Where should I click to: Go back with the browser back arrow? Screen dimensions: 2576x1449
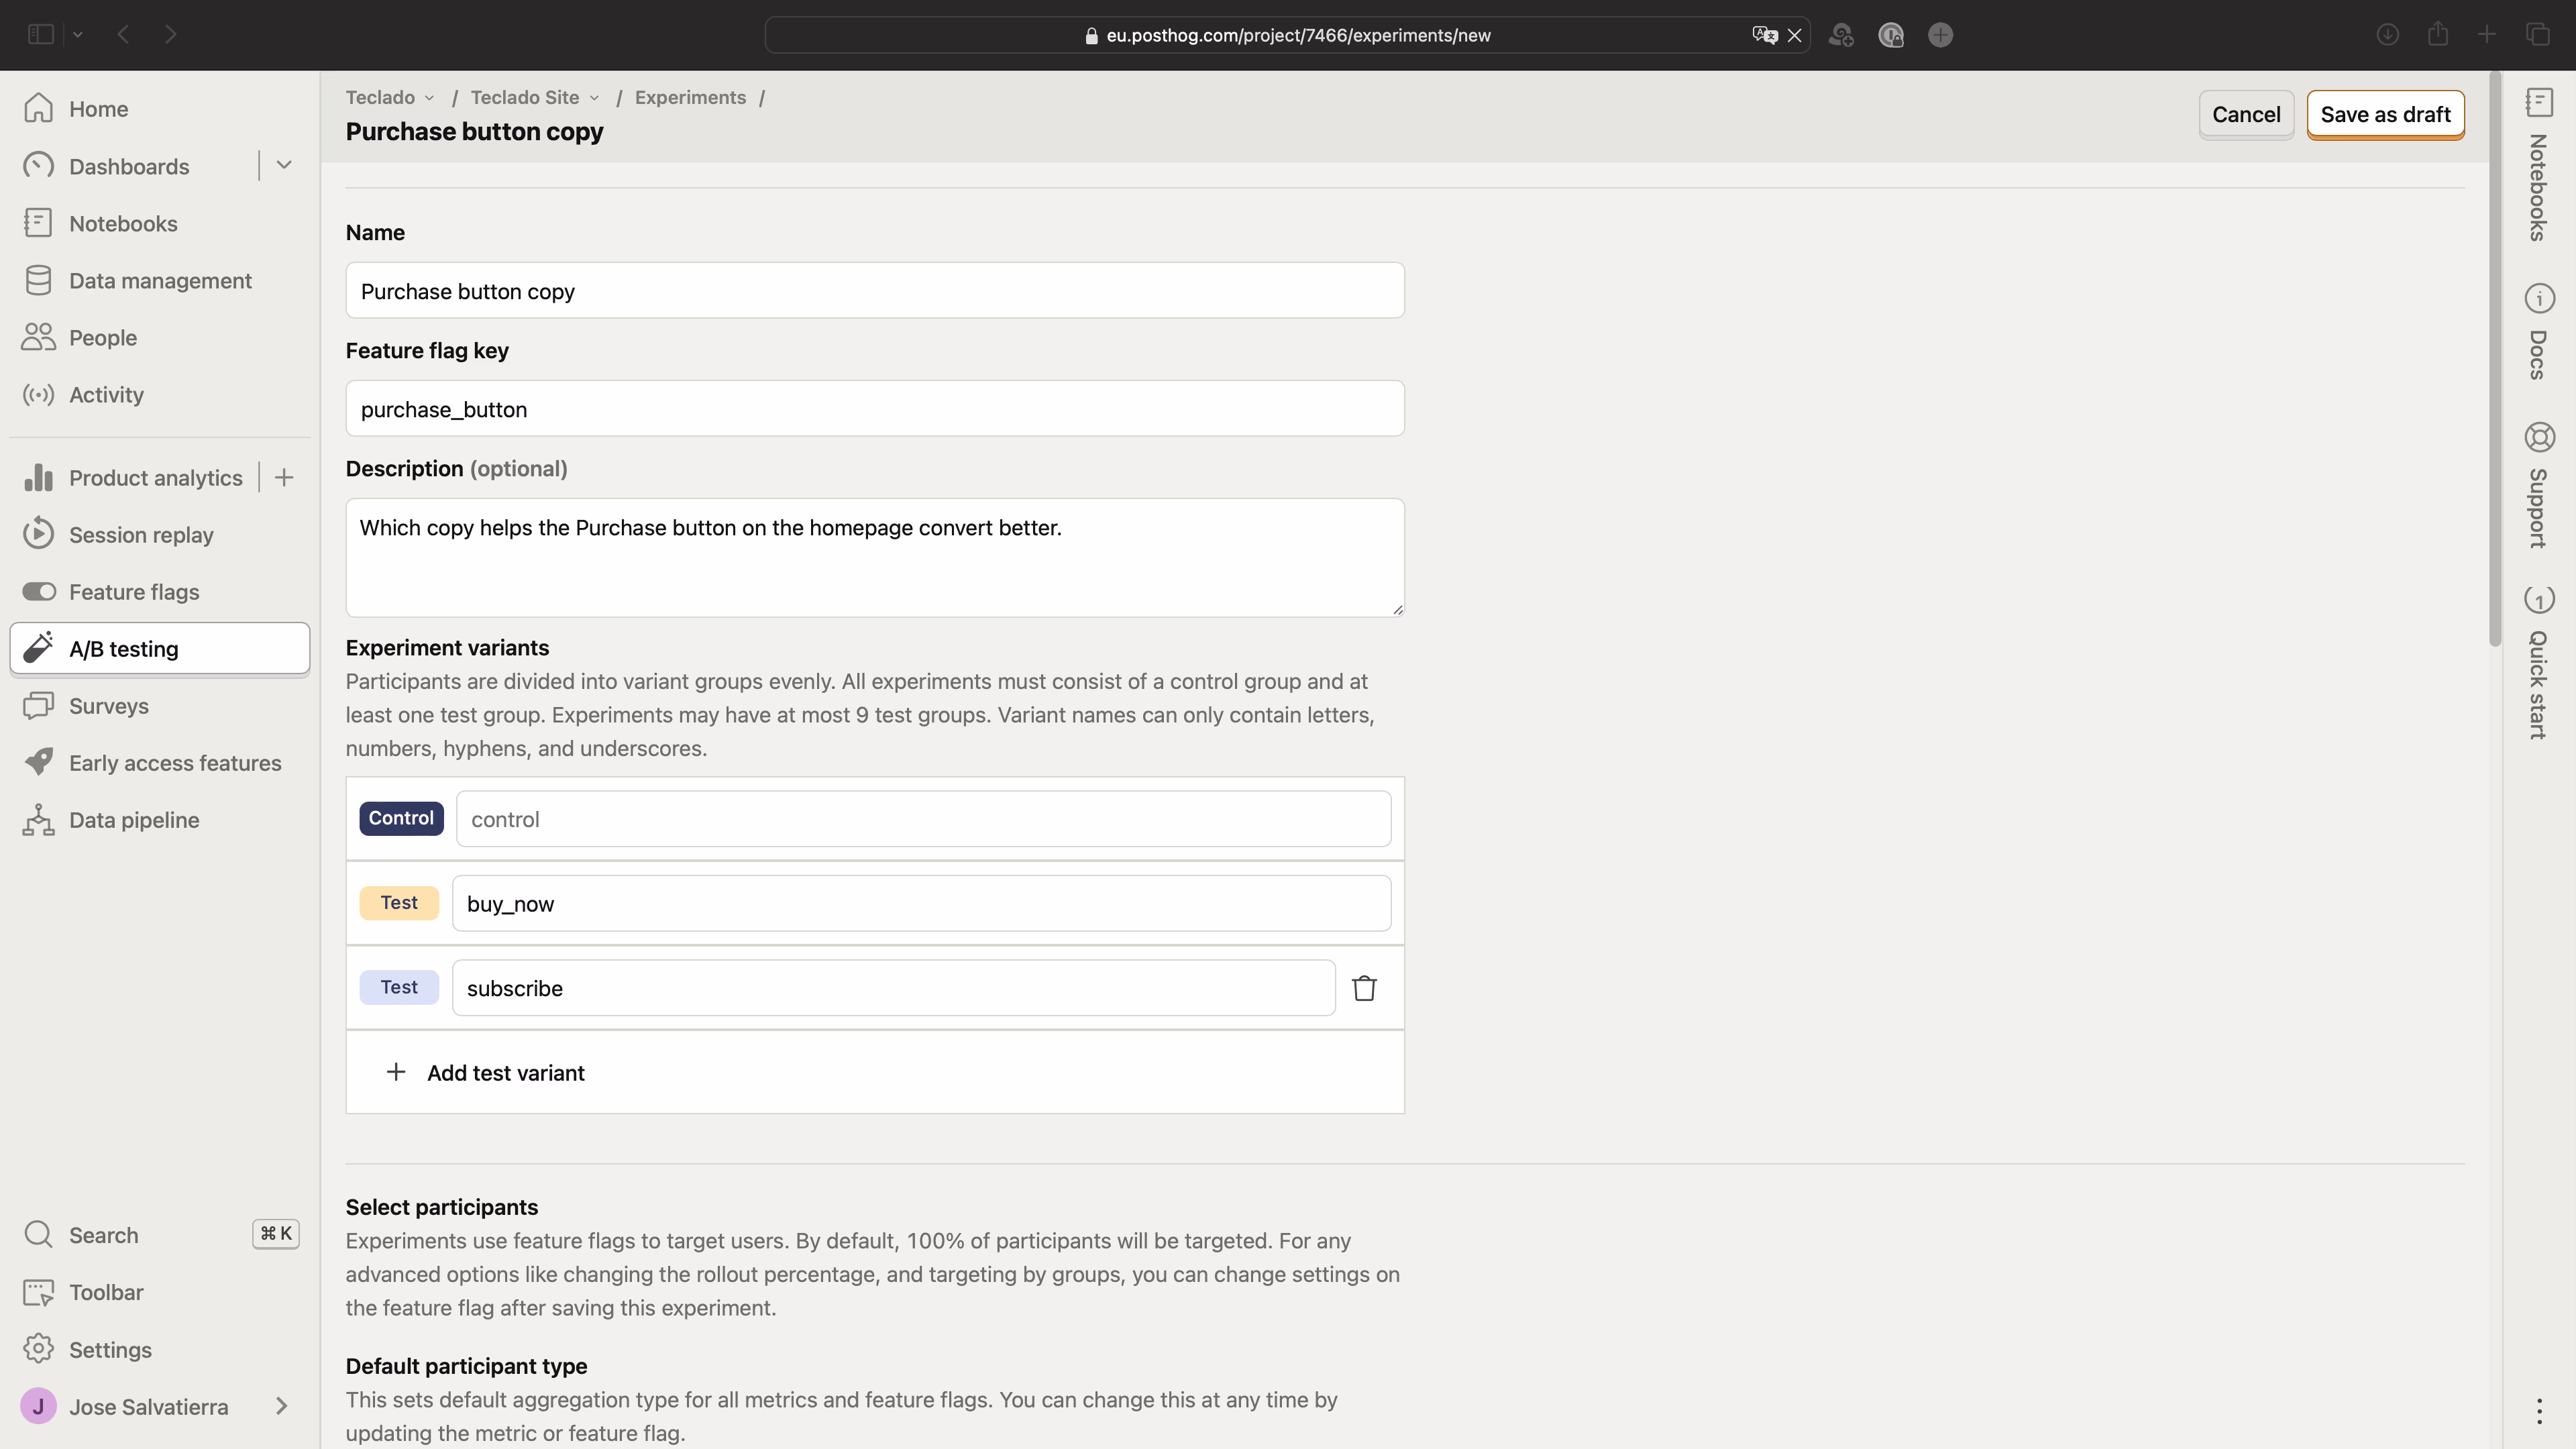tap(123, 35)
